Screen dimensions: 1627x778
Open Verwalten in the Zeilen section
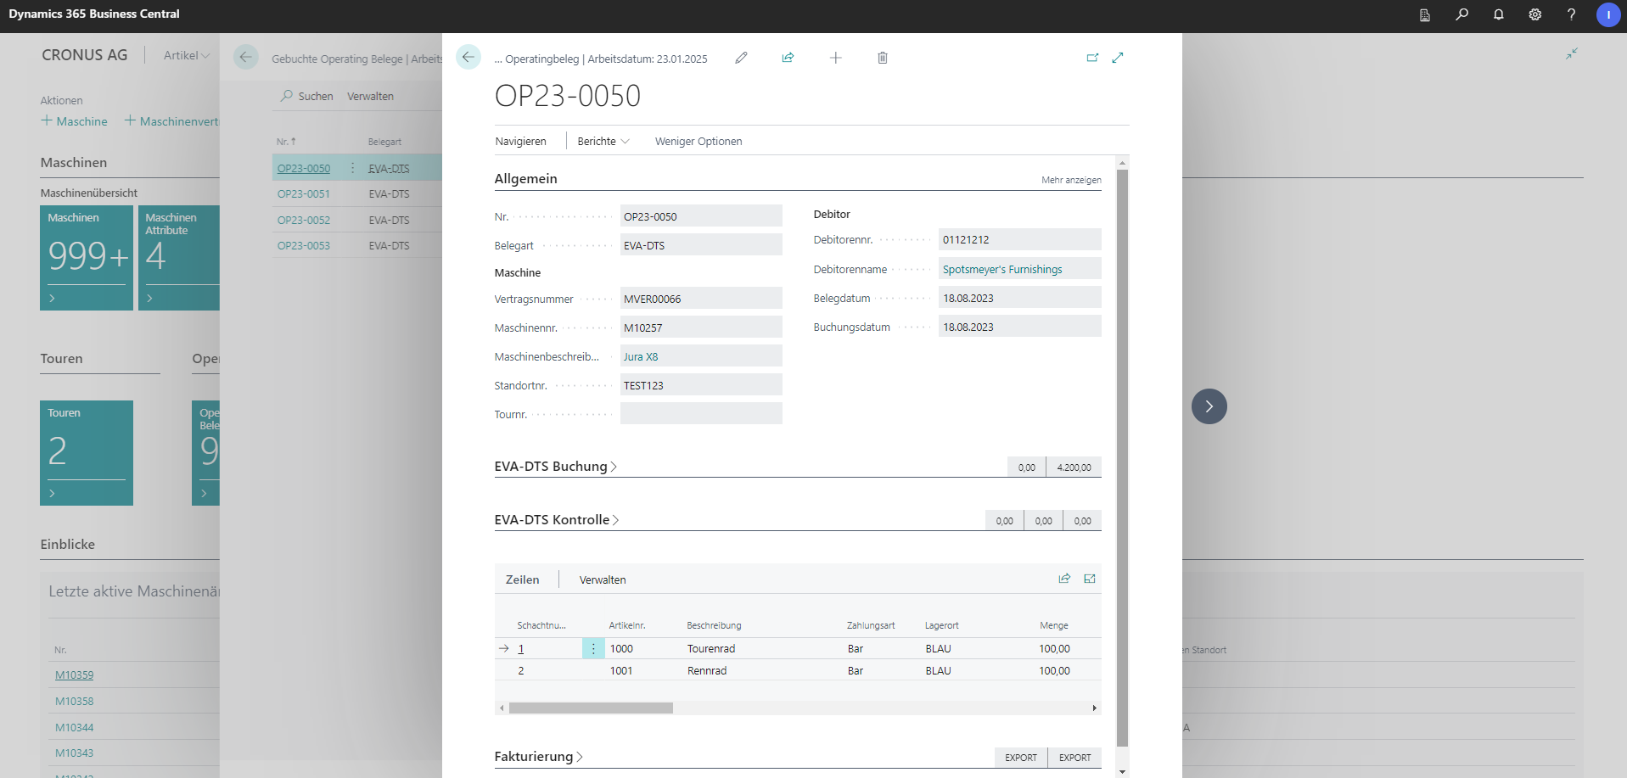603,580
